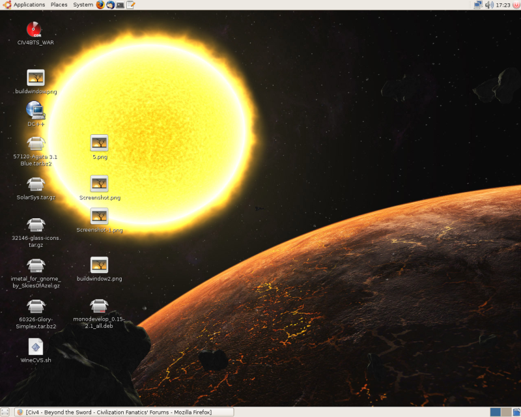Launch Firefox from the top panel
Image resolution: width=521 pixels, height=417 pixels.
(100, 5)
